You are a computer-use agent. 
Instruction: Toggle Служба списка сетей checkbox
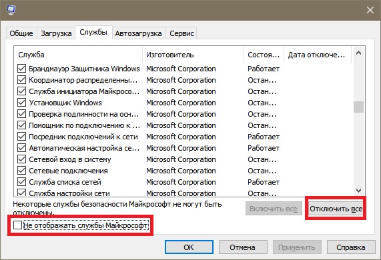click(x=21, y=182)
